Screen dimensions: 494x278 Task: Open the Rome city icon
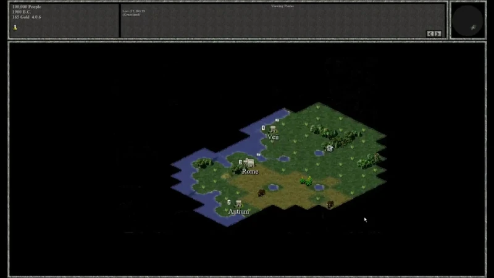[249, 163]
